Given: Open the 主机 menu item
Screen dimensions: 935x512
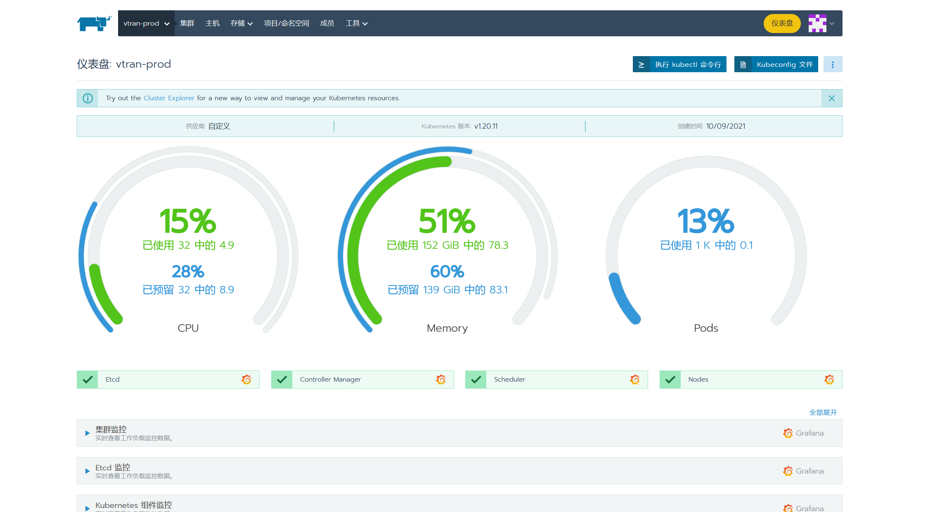Looking at the screenshot, I should (213, 24).
